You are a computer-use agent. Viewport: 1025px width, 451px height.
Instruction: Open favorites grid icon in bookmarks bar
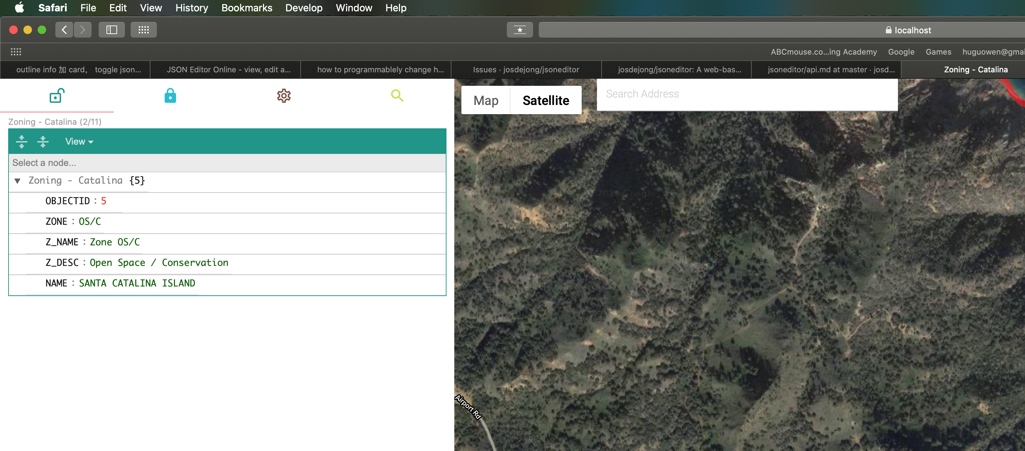[16, 52]
